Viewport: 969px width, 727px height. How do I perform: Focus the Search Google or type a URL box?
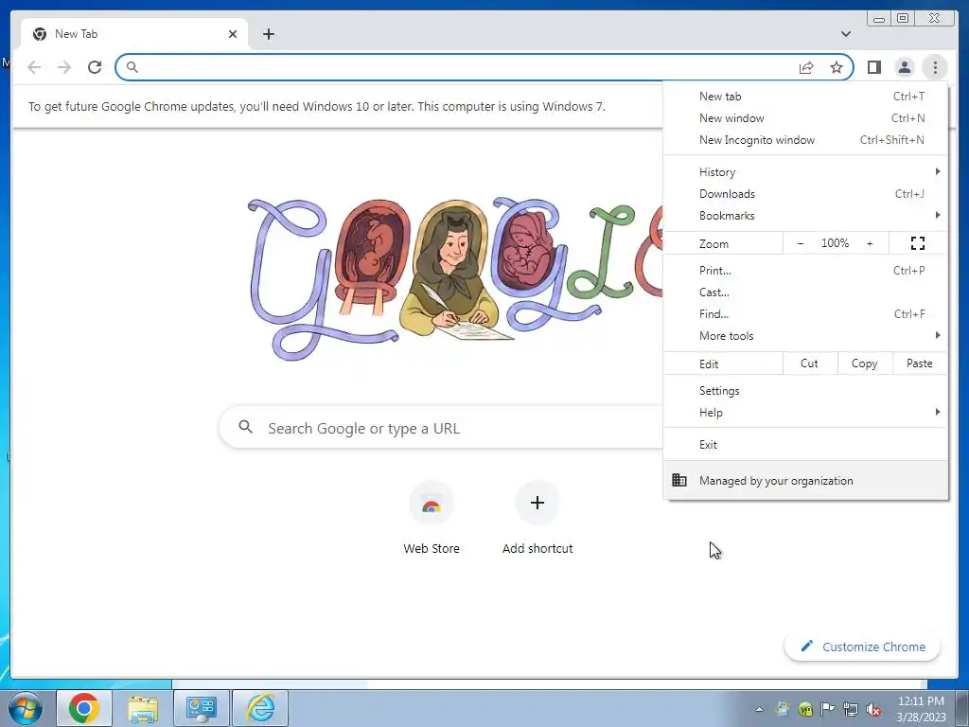coord(441,428)
